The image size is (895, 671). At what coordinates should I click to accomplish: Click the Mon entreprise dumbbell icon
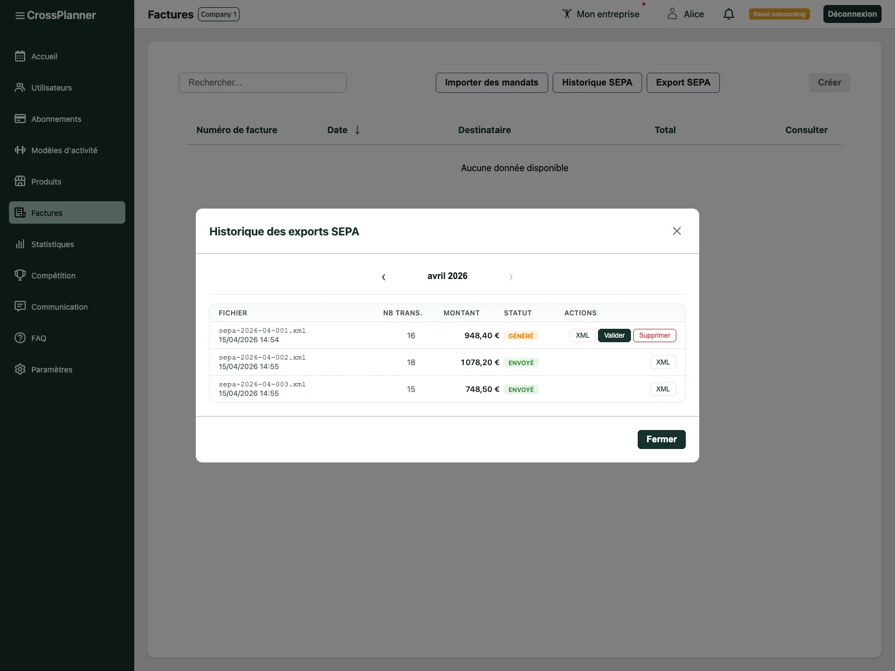[x=567, y=14]
